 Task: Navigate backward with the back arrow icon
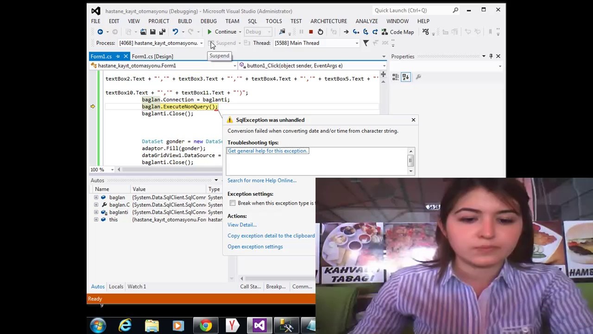(x=100, y=32)
